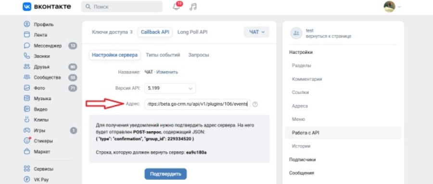Open Ссылки settings item
Viewport: 433px width, 184px height.
[300, 92]
